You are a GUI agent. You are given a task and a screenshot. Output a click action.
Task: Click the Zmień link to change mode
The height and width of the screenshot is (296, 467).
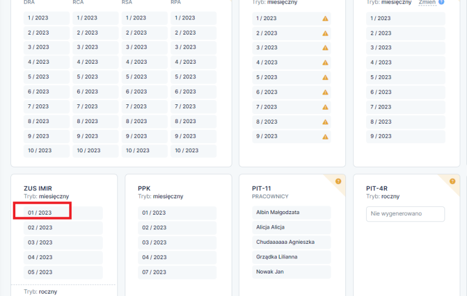(427, 2)
